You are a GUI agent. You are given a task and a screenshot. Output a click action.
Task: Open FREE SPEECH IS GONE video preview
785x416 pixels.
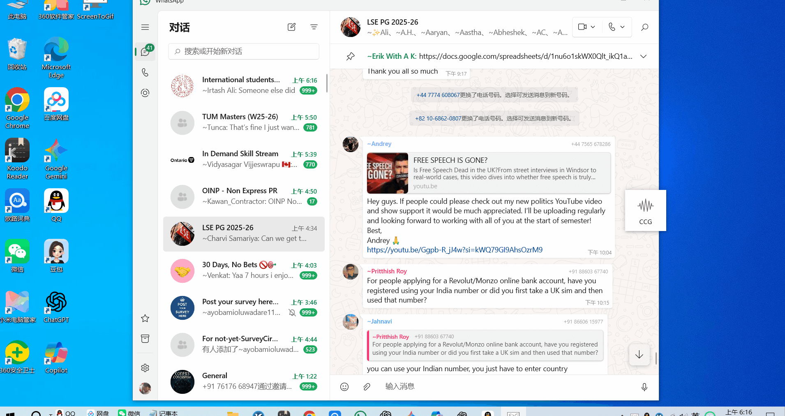489,173
